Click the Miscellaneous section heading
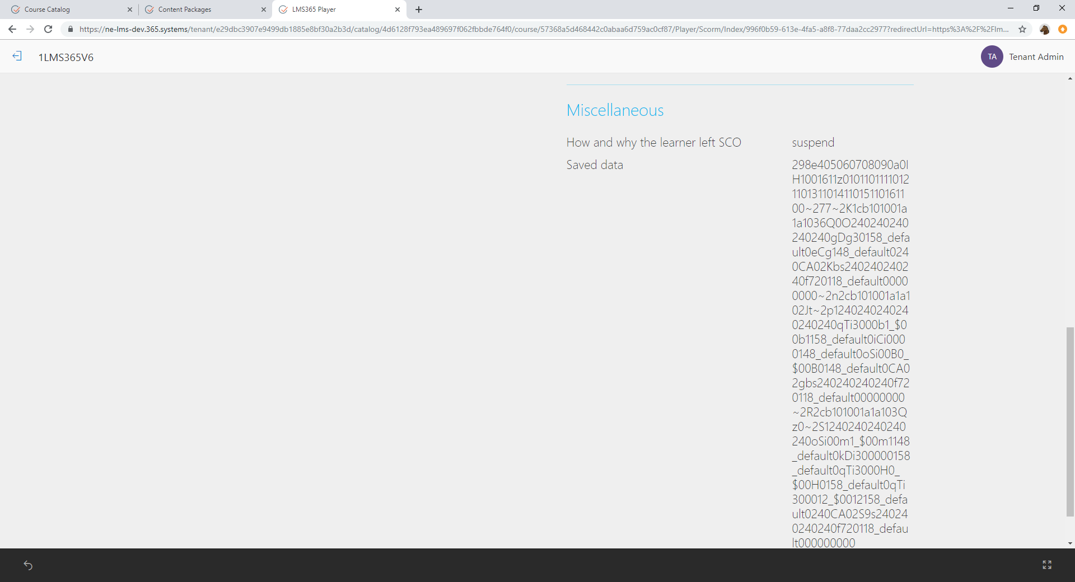This screenshot has height=582, width=1075. coord(615,110)
